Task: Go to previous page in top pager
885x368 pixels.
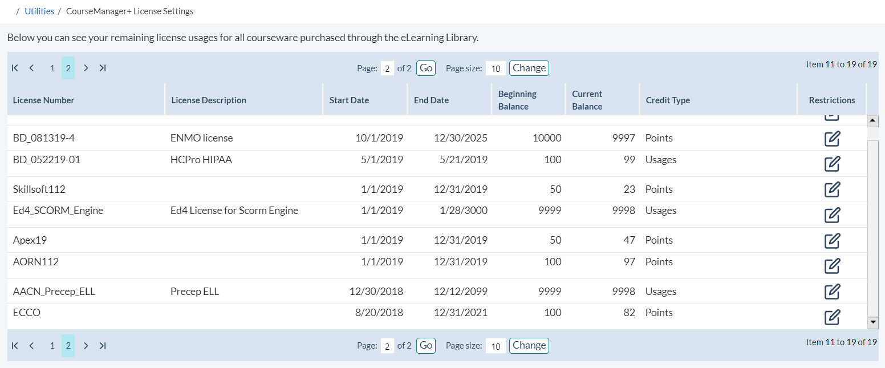Action: click(32, 68)
